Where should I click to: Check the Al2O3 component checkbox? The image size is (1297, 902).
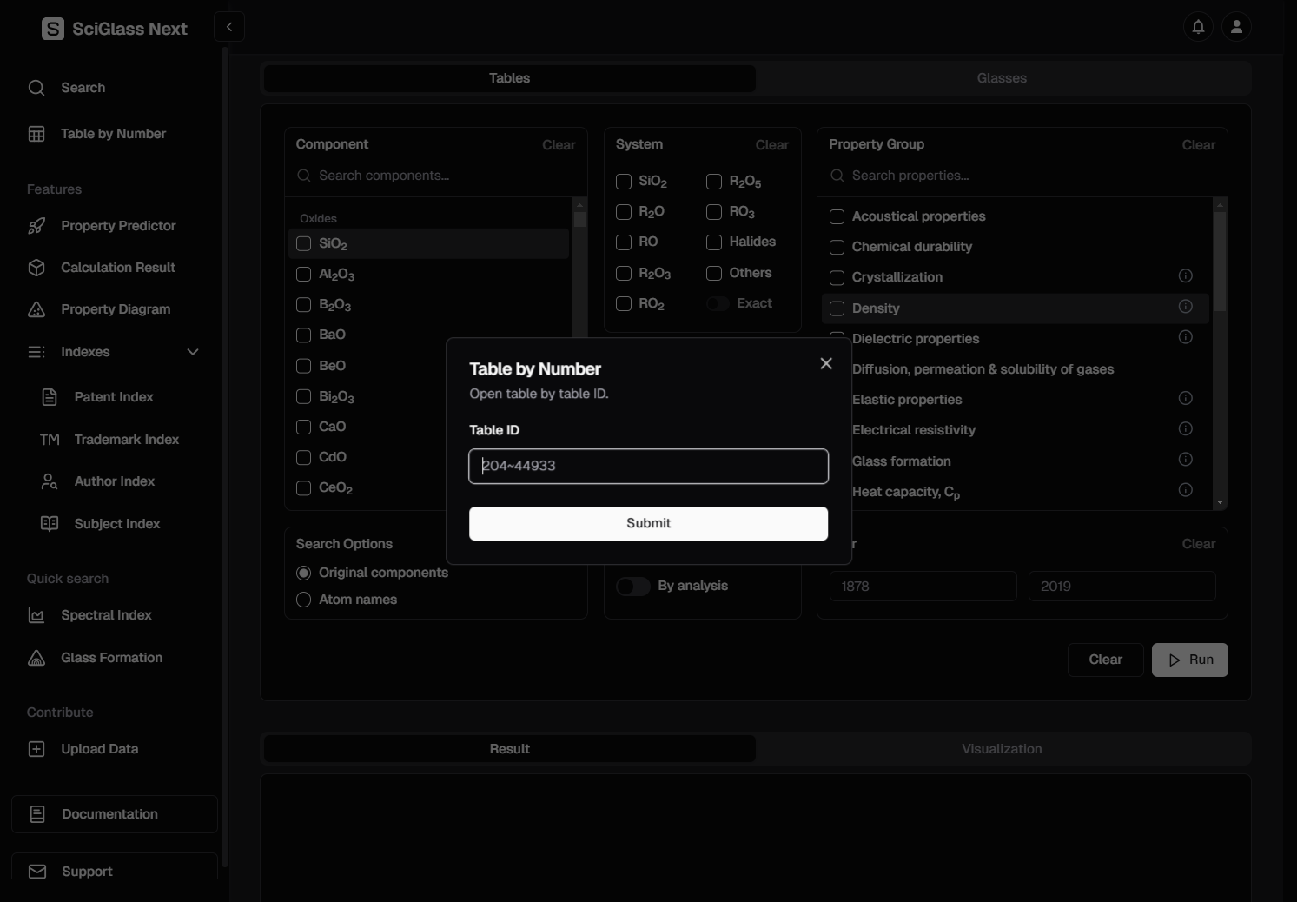[x=304, y=275]
